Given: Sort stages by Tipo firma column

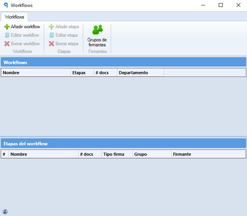Looking at the screenshot, I should (117, 154).
